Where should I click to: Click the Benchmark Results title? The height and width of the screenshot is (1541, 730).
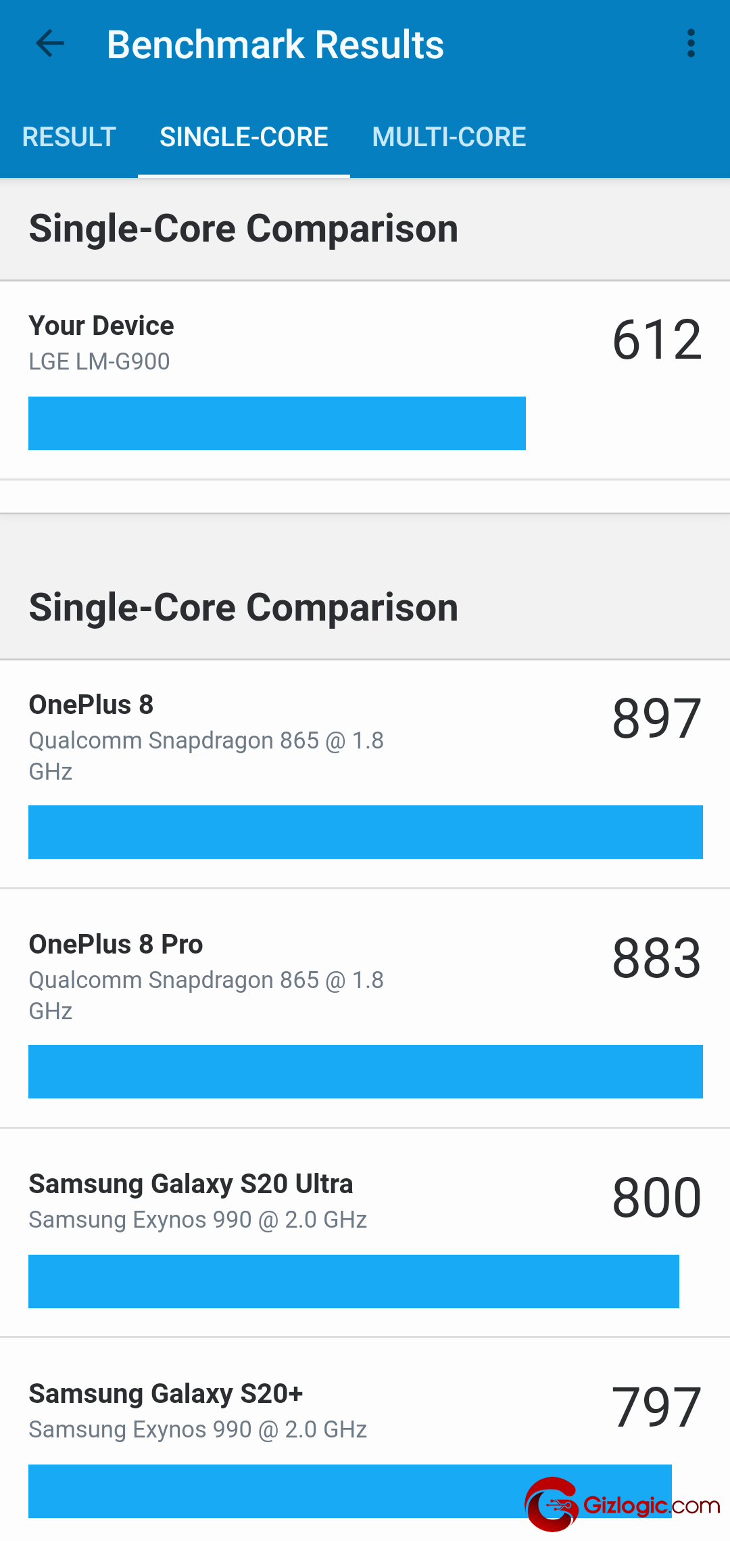pos(276,43)
